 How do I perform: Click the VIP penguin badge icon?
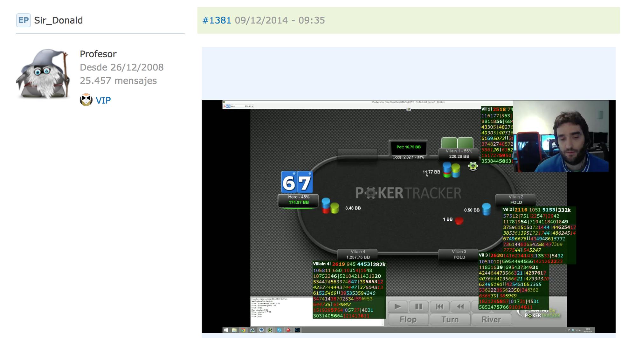click(x=86, y=100)
